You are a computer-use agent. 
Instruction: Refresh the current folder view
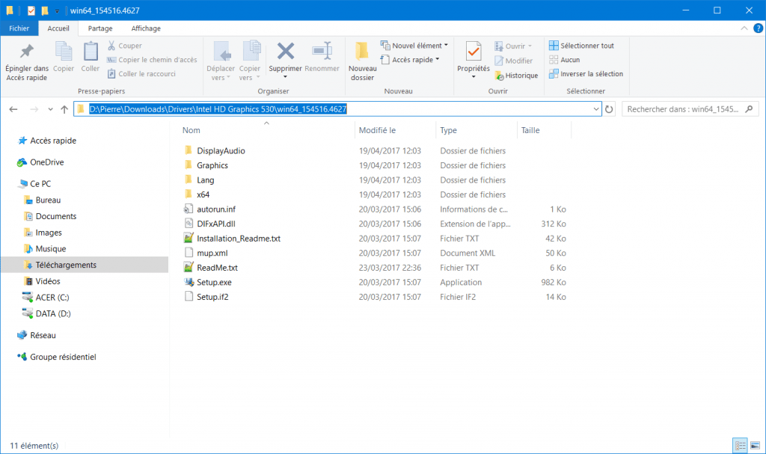click(609, 109)
